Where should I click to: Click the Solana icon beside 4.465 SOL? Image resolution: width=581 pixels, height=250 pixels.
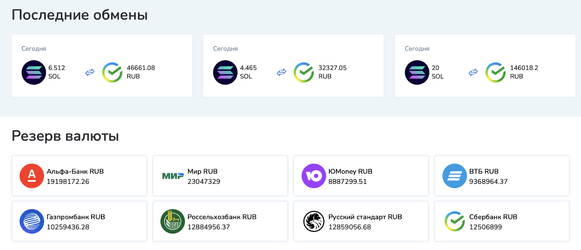tap(225, 72)
